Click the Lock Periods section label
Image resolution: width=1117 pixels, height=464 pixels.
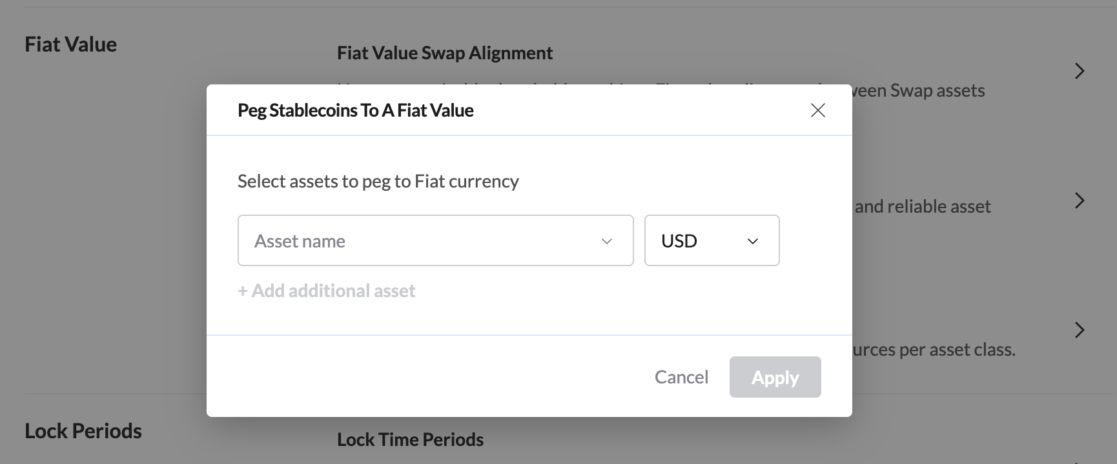(x=83, y=430)
